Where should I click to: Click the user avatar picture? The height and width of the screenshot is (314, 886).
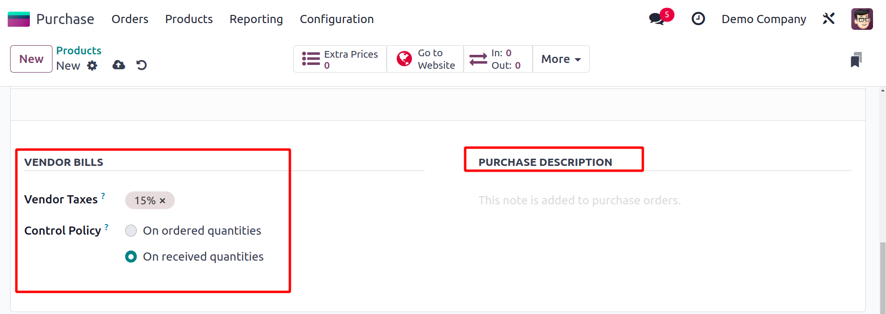point(861,19)
